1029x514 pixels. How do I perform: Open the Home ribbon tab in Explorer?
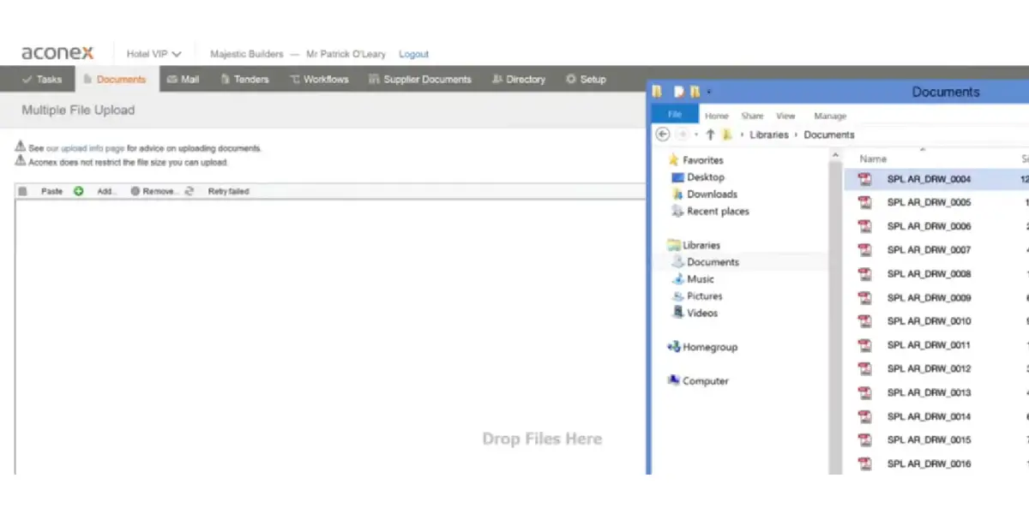[x=716, y=116]
